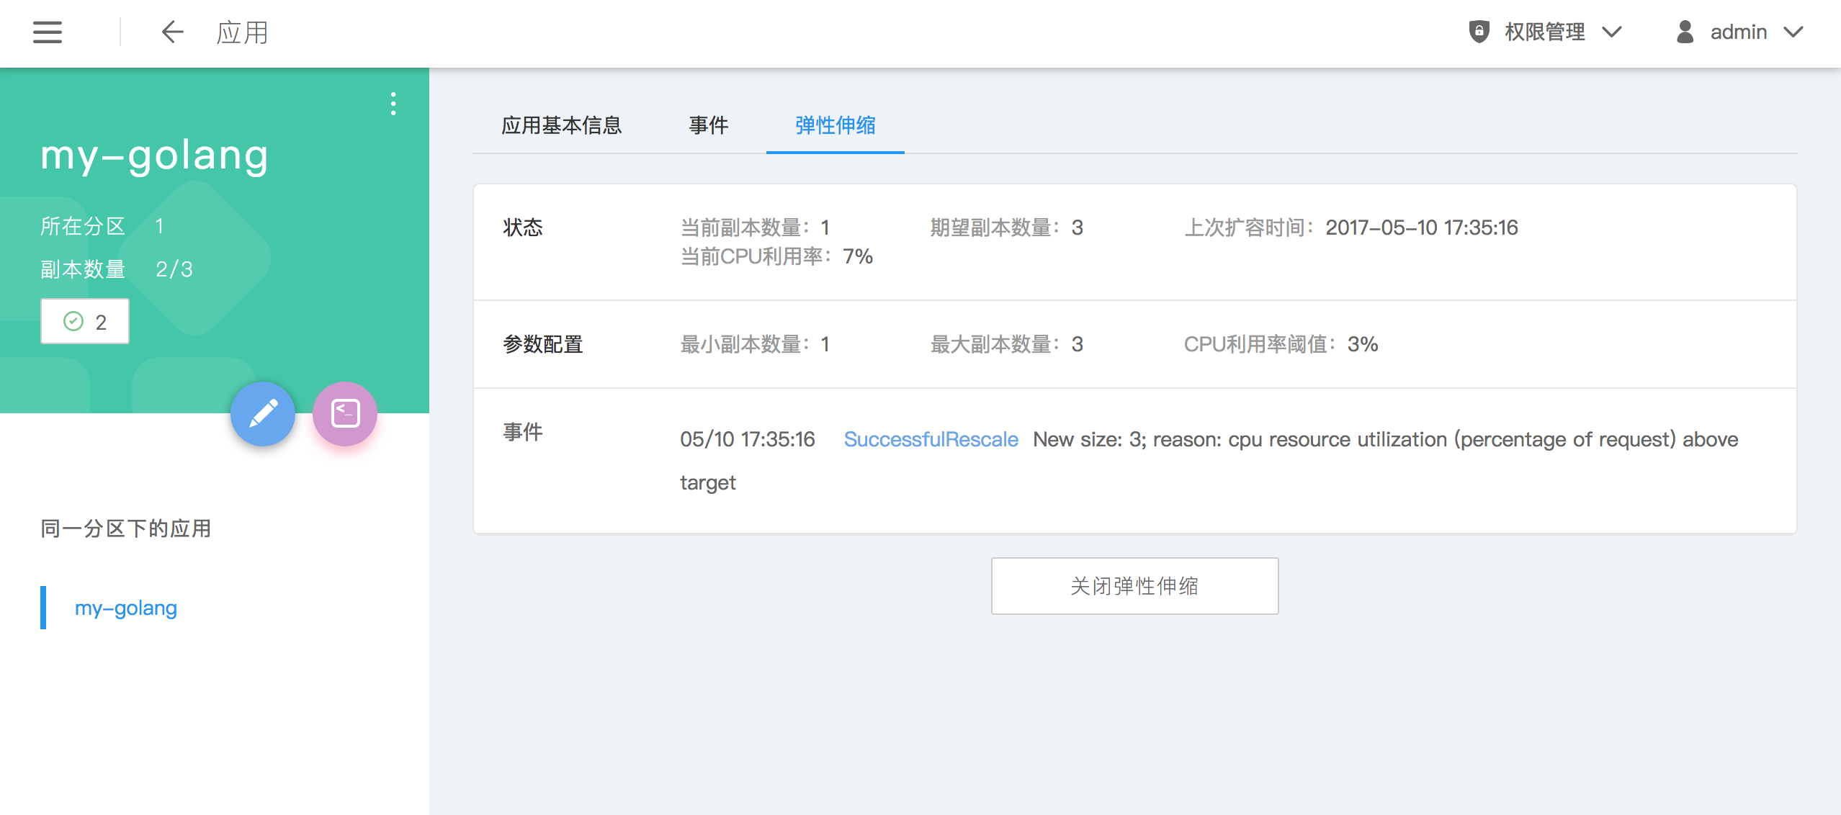
Task: Click the shield permission icon
Action: point(1479,32)
